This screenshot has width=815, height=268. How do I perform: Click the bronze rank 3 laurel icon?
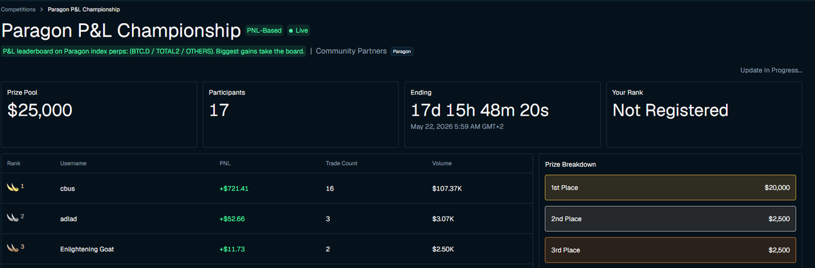13,249
